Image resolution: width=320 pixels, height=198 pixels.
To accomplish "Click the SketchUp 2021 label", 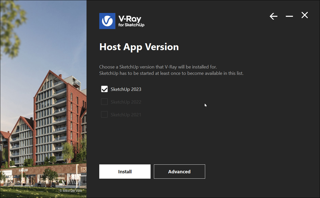I will (126, 115).
